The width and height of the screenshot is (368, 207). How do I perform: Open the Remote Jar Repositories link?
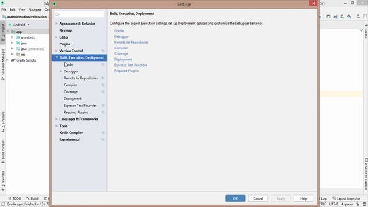point(131,42)
